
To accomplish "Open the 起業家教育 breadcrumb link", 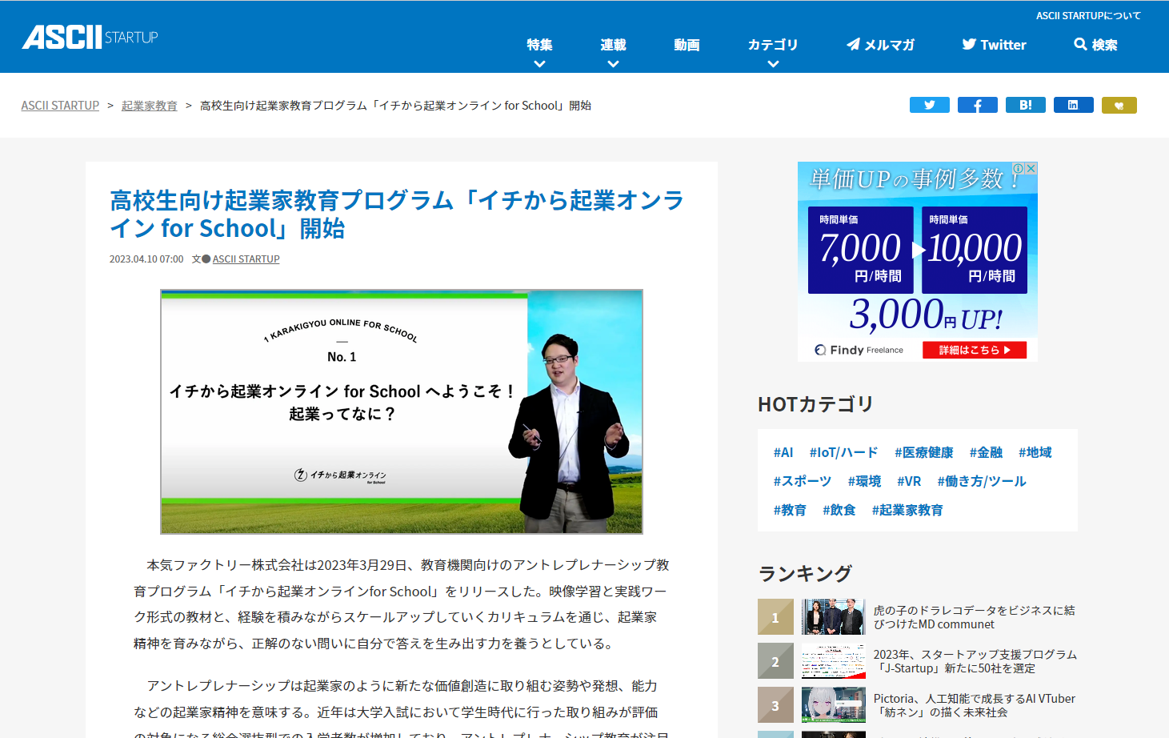I will click(x=149, y=105).
